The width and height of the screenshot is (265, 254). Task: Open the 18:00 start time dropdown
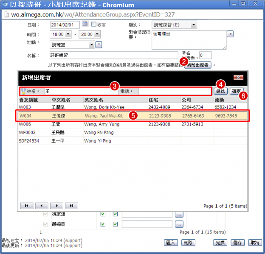(x=68, y=34)
